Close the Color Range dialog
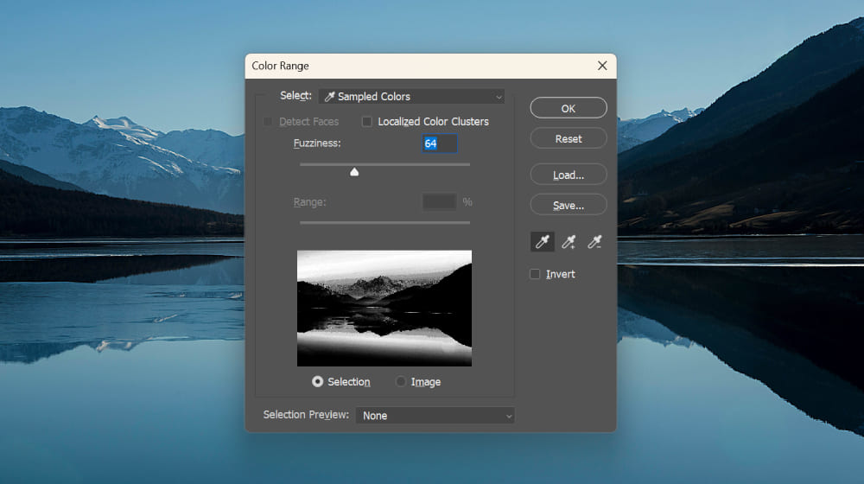864x484 pixels. (602, 66)
